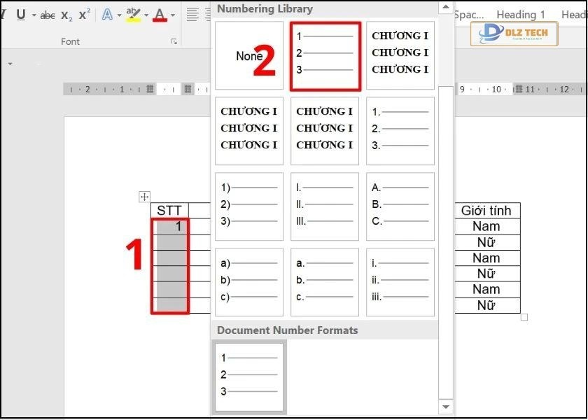Apply the Heading 1 style
Viewport: 588px width, 420px height.
[x=521, y=15]
